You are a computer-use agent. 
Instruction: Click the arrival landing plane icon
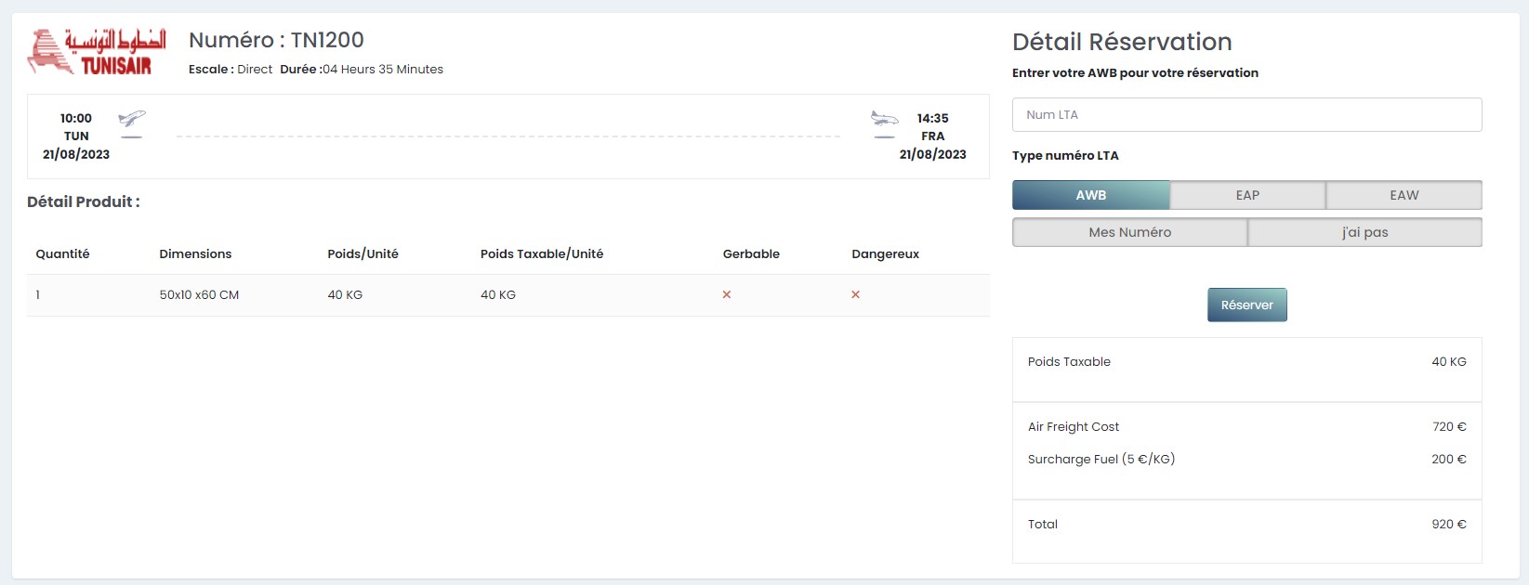pos(884,121)
